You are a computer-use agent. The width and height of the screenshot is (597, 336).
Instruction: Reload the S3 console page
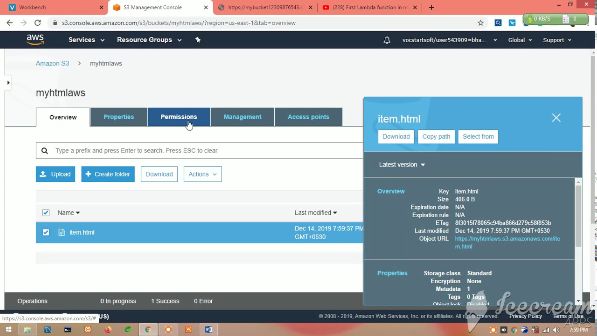point(37,23)
